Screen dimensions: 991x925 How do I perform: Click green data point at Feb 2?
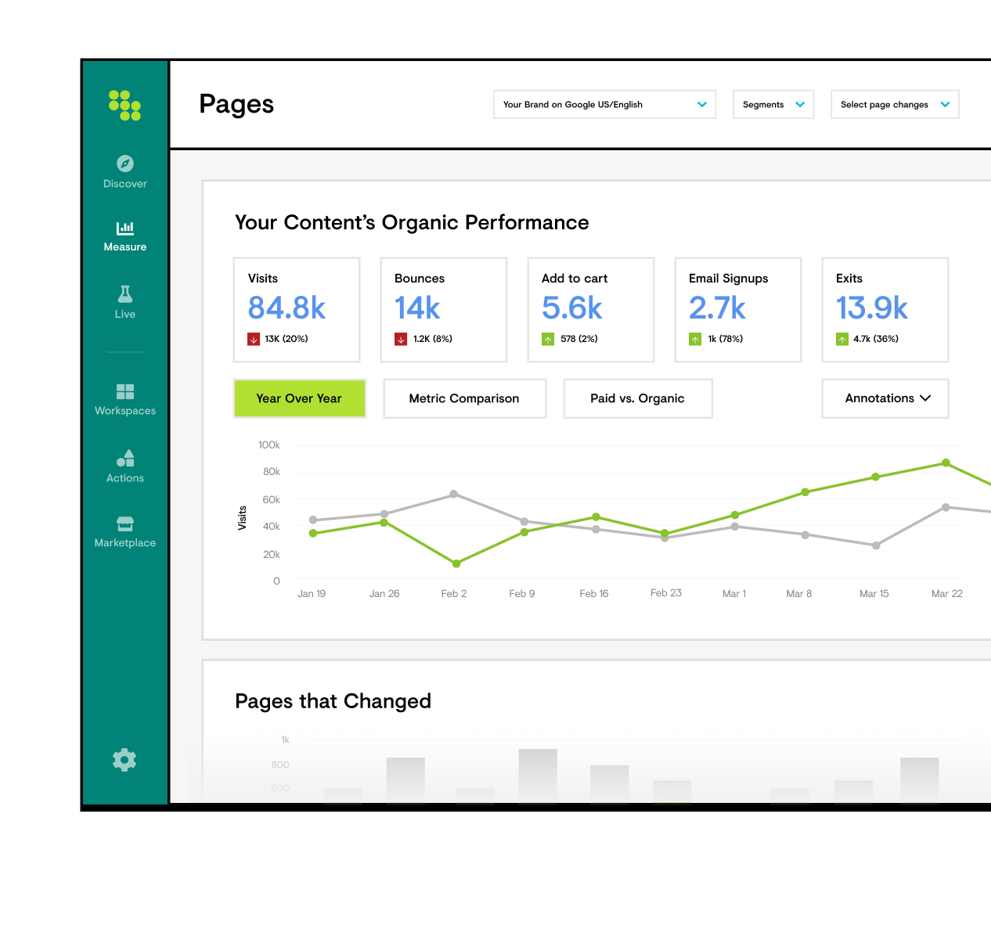tap(456, 563)
